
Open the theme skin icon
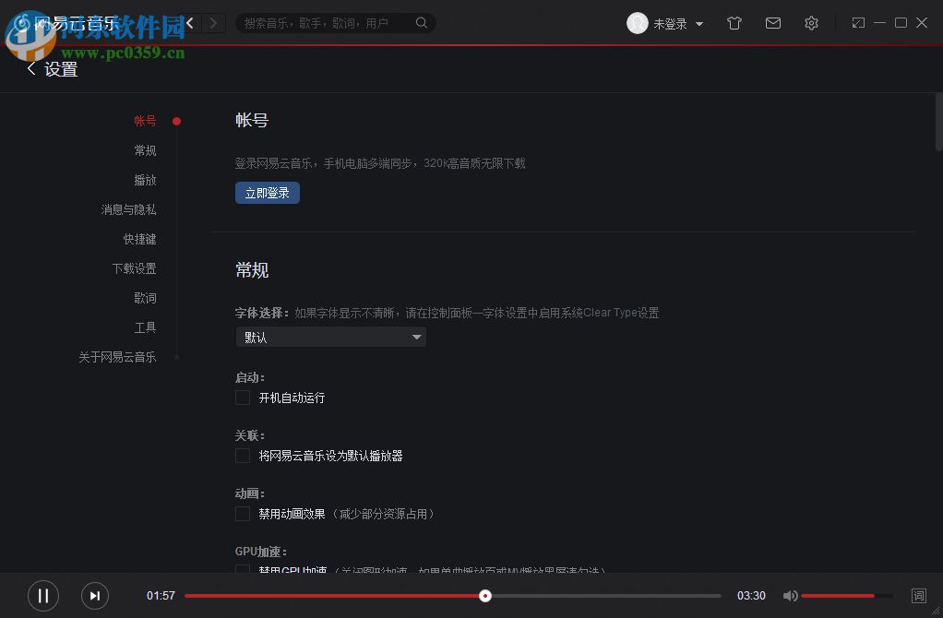tap(734, 22)
